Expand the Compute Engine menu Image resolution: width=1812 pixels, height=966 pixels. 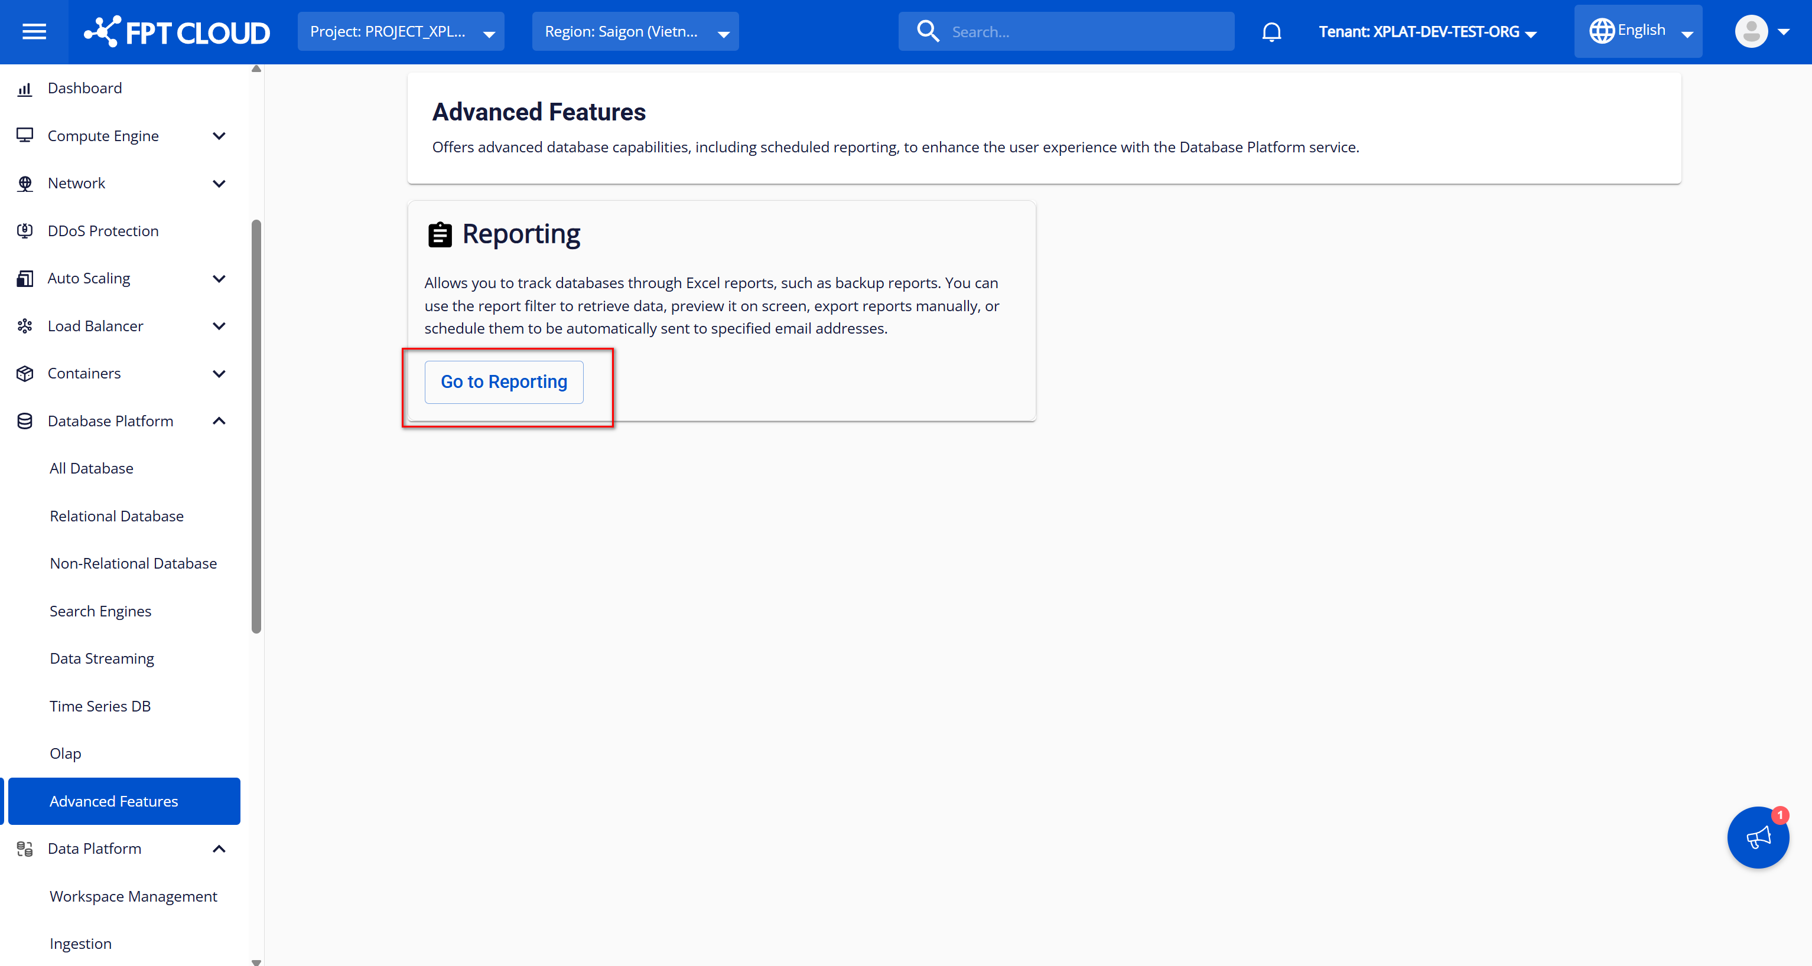(x=219, y=136)
